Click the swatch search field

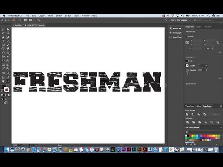(x=203, y=132)
